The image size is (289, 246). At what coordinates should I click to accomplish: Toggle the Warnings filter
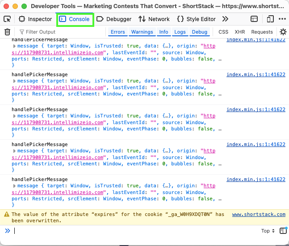[142, 32]
